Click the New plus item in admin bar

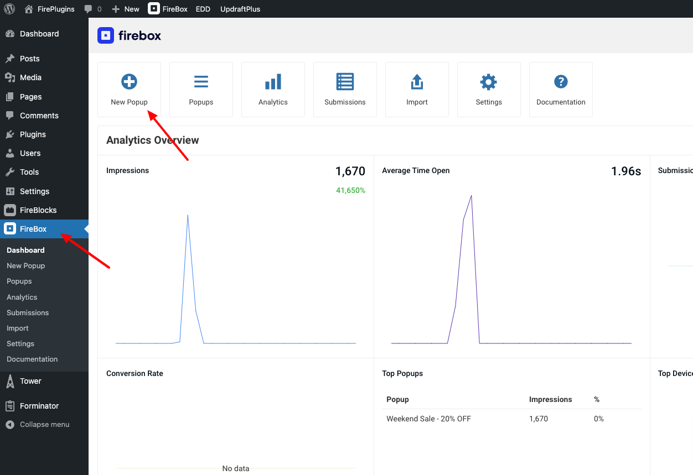(126, 9)
